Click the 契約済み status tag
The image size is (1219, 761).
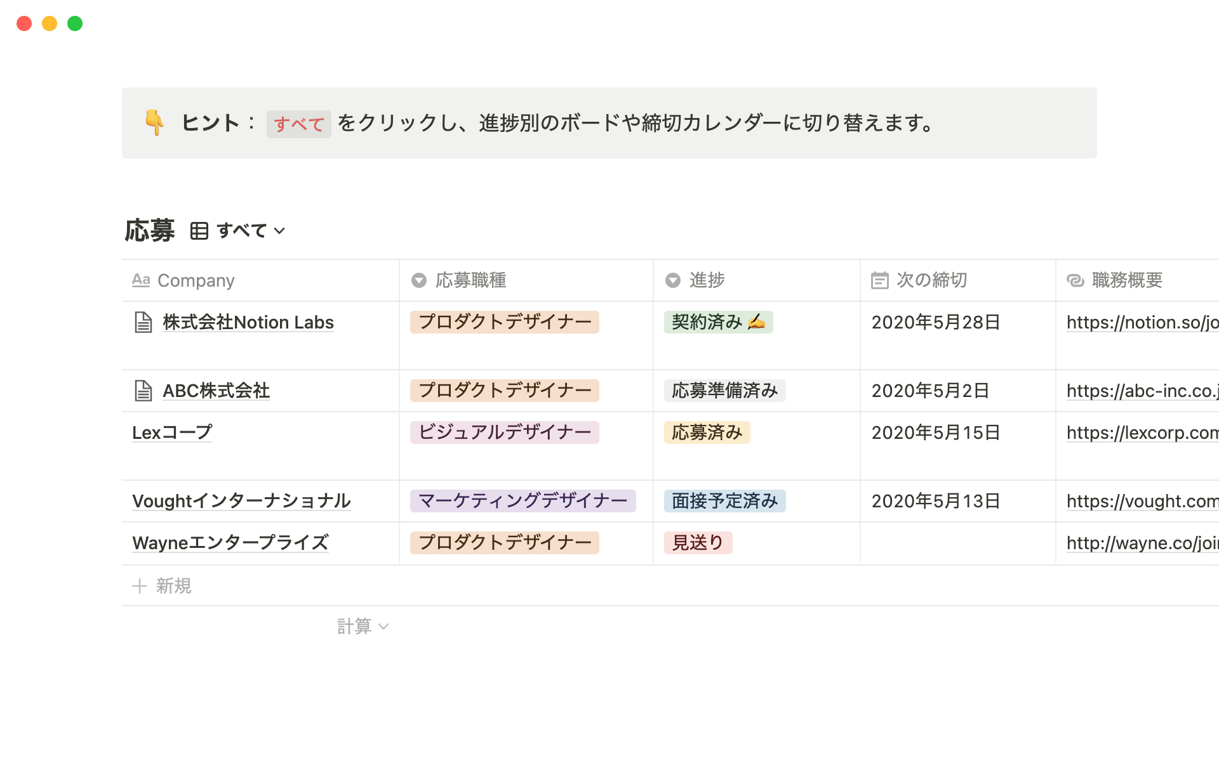[718, 322]
